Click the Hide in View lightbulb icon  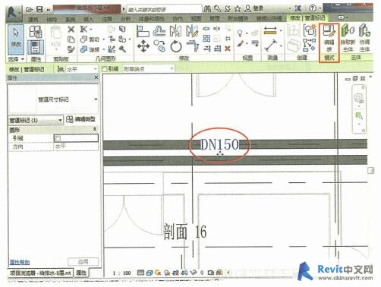click(240, 33)
